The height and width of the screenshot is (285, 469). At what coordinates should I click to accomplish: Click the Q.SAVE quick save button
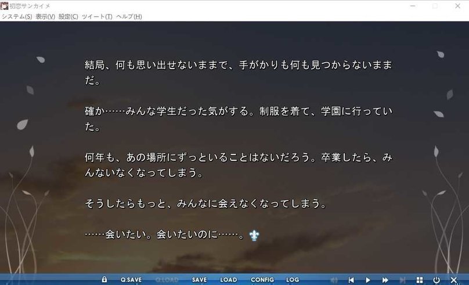pos(131,280)
